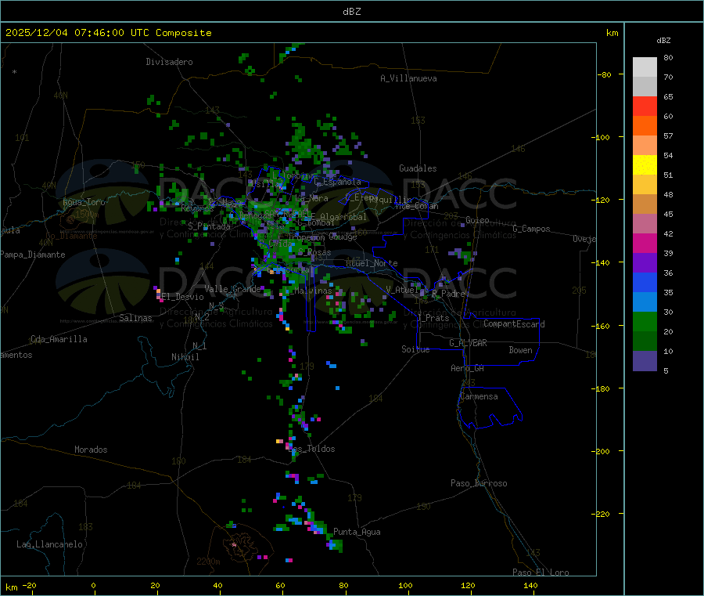Click the 'Guadales' map label
Image resolution: width=704 pixels, height=596 pixels.
click(x=418, y=168)
